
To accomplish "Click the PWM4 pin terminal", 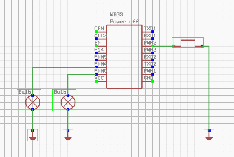I will pos(96,67).
